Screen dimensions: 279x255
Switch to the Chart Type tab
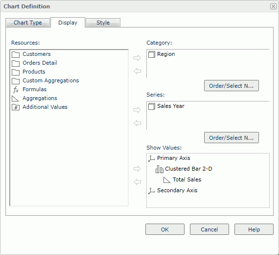[28, 23]
